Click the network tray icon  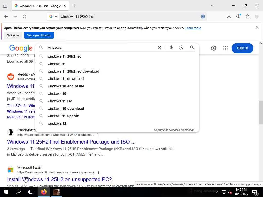click(x=224, y=192)
